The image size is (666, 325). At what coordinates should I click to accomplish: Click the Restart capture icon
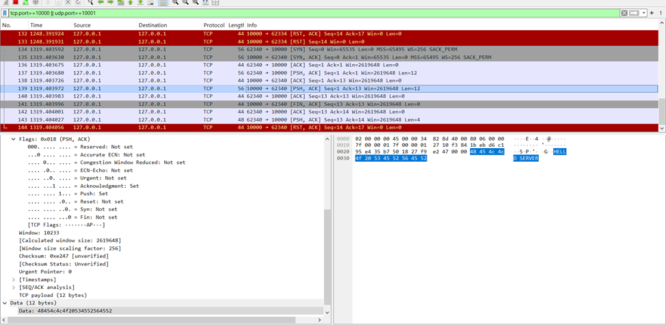[25, 2]
